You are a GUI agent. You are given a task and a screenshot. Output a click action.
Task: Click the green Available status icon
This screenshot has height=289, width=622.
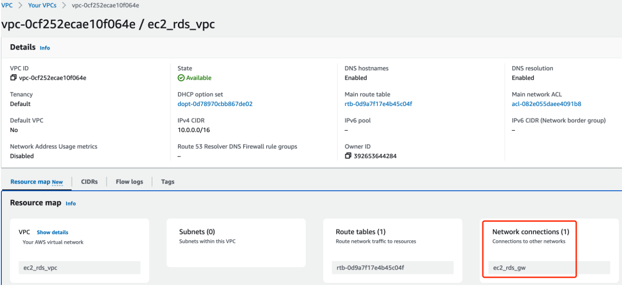(181, 78)
